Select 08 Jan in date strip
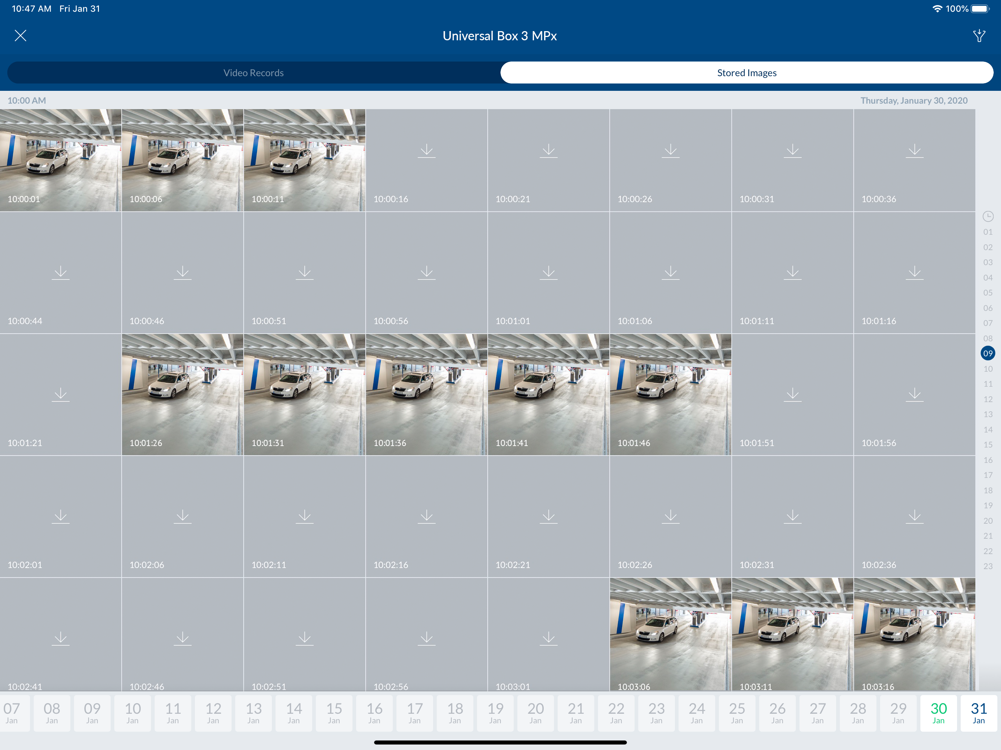This screenshot has height=750, width=1001. tap(52, 713)
